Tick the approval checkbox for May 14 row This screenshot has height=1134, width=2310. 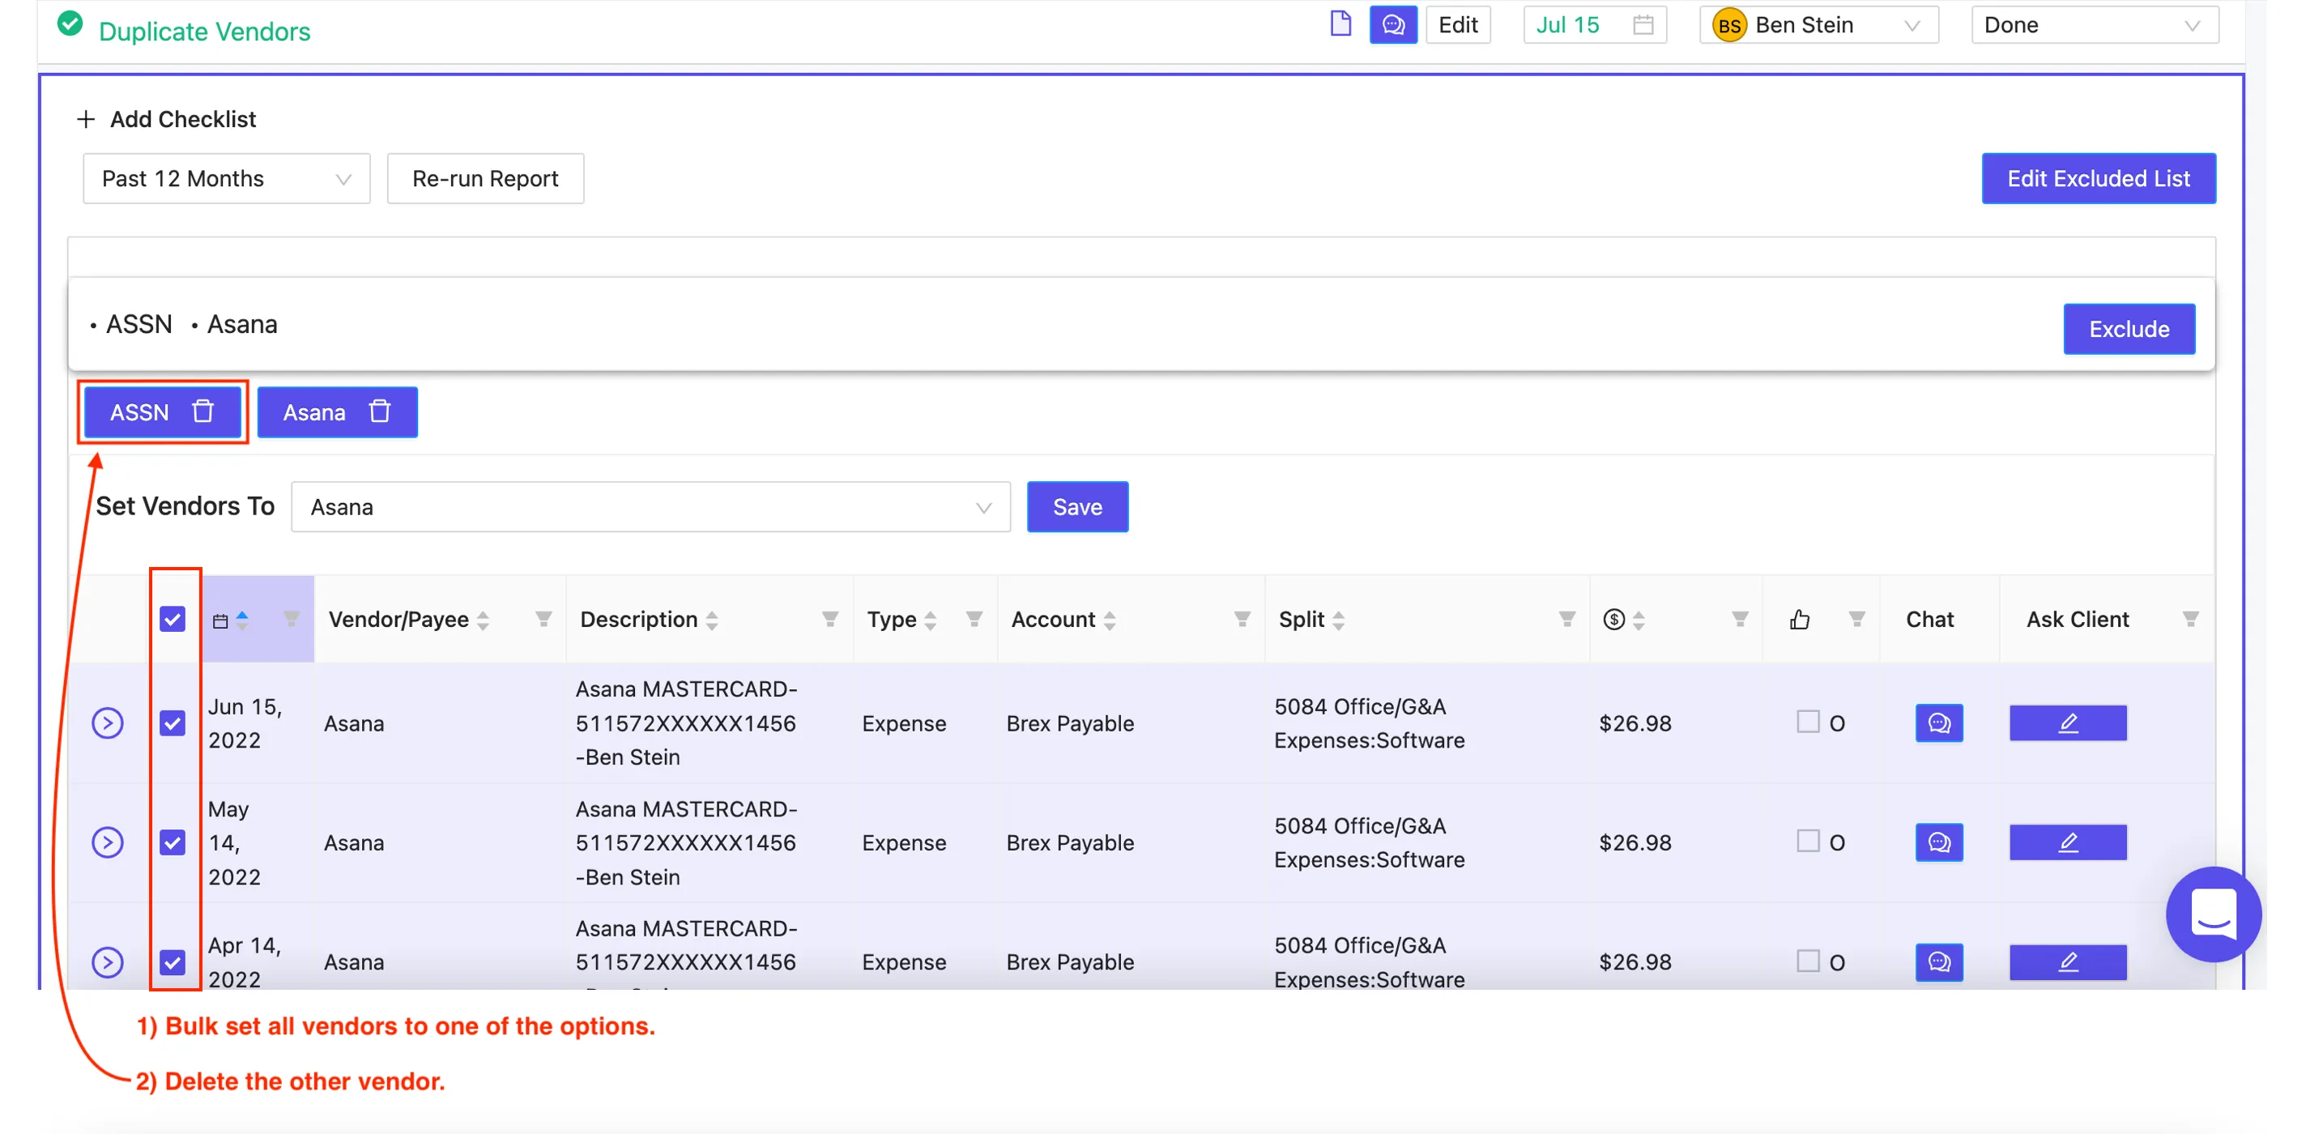(1807, 840)
